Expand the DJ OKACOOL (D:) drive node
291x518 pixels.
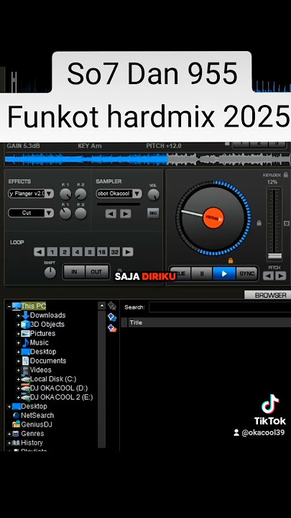click(x=19, y=388)
